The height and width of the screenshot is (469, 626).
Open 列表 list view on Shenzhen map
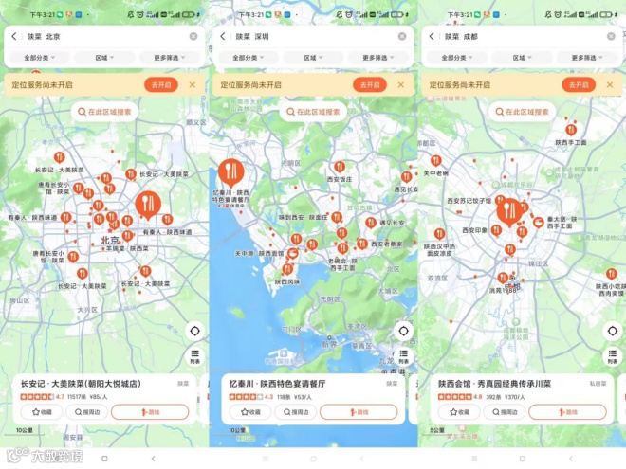click(x=404, y=356)
